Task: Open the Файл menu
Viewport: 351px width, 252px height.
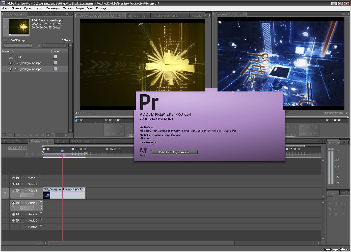Action: 6,8
